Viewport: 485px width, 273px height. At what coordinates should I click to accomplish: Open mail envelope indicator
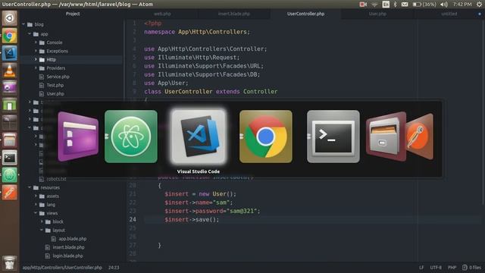(405, 5)
